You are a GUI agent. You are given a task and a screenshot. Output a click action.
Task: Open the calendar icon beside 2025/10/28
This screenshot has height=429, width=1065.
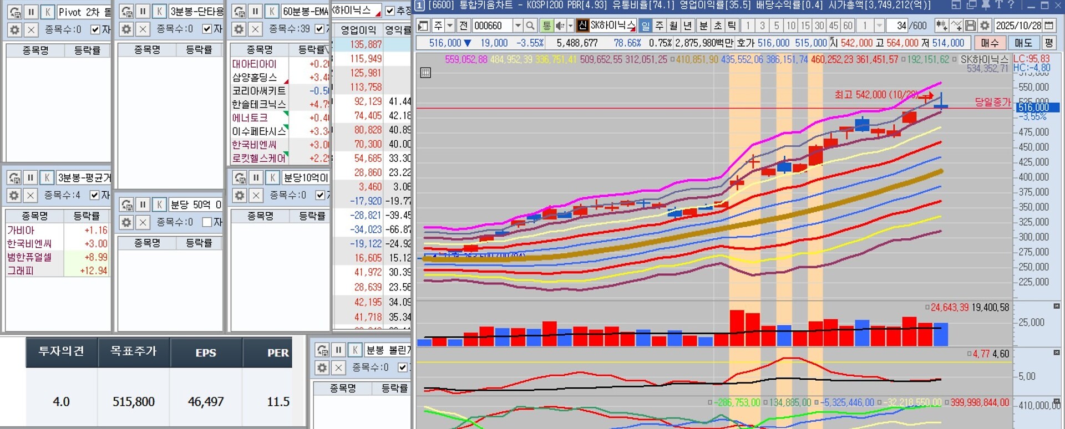coord(1048,25)
